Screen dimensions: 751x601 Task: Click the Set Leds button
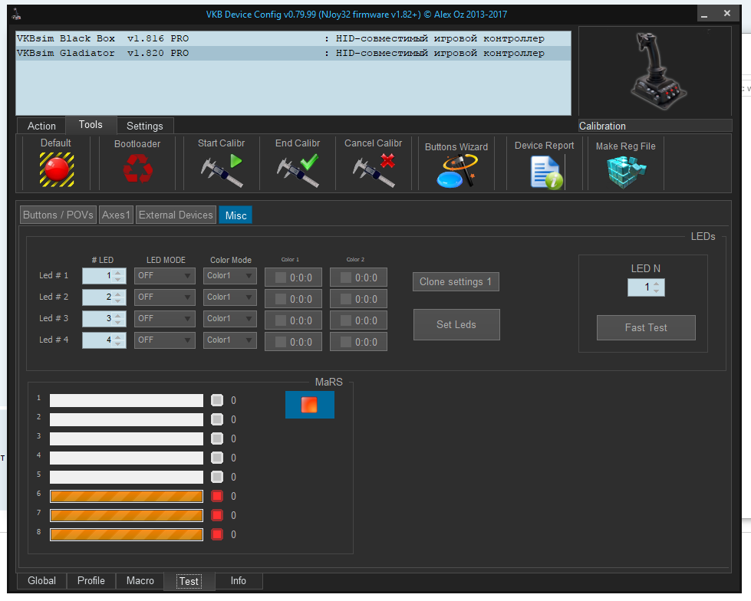[456, 324]
